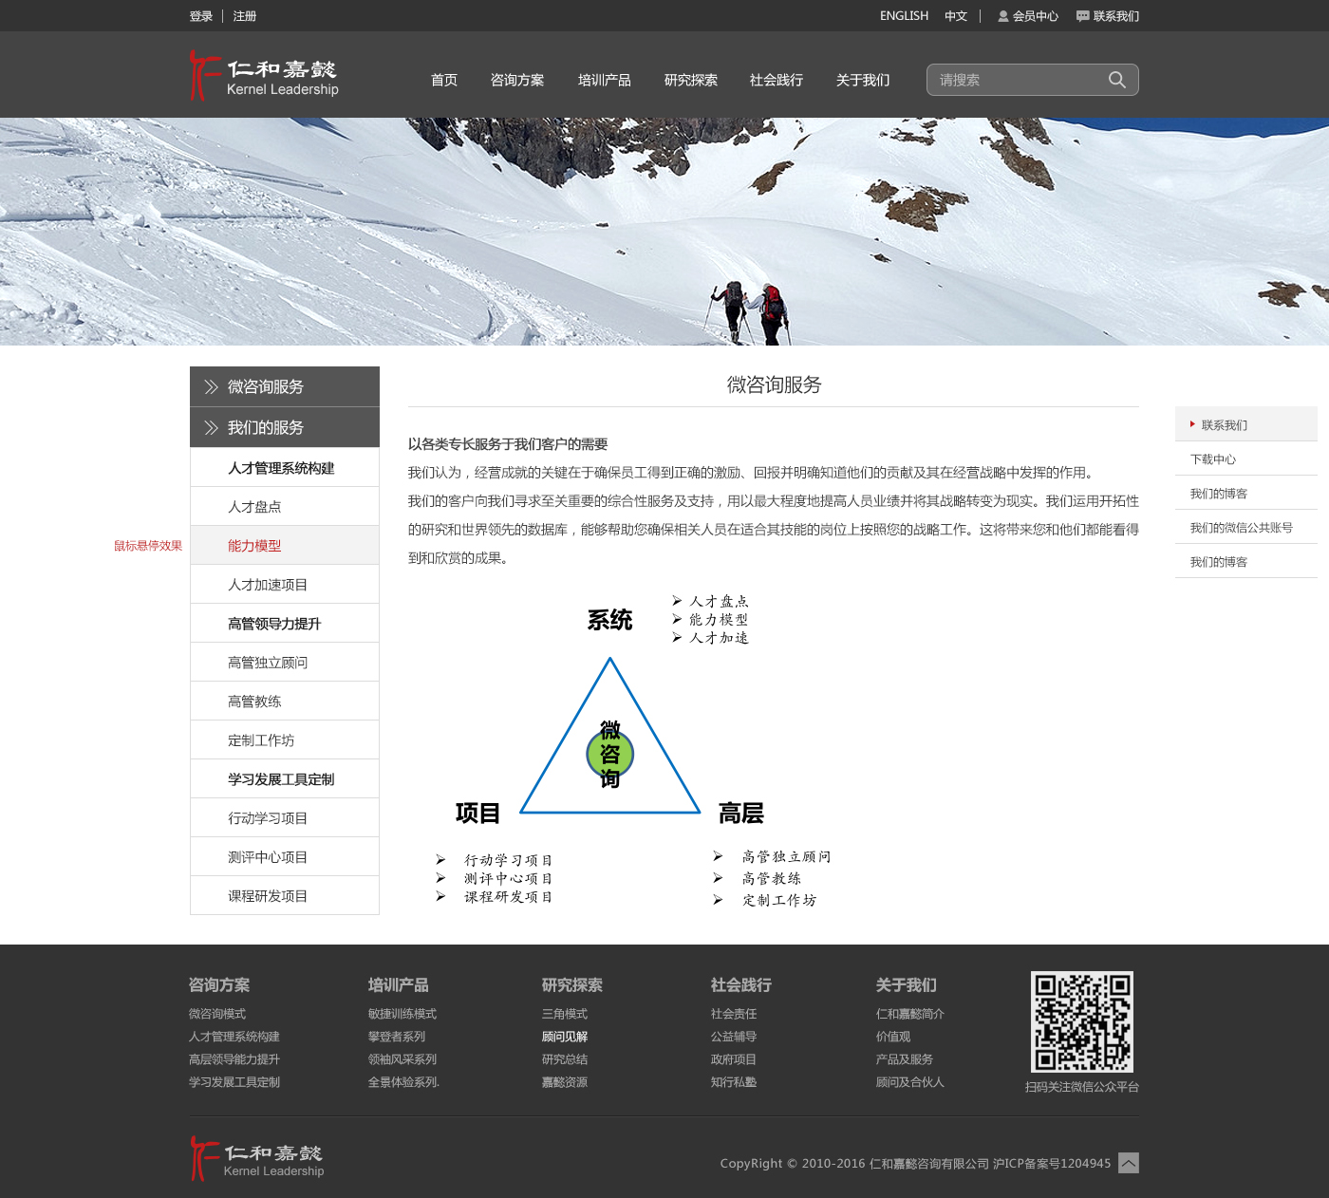Image resolution: width=1329 pixels, height=1198 pixels.
Task: Click the magnifier search icon
Action: [1117, 80]
